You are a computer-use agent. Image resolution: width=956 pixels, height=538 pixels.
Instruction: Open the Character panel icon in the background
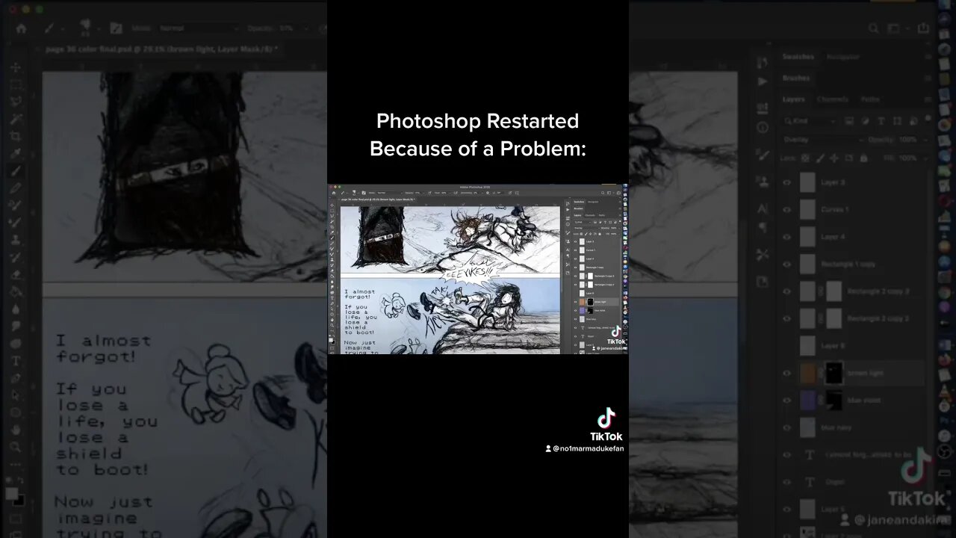(x=762, y=209)
